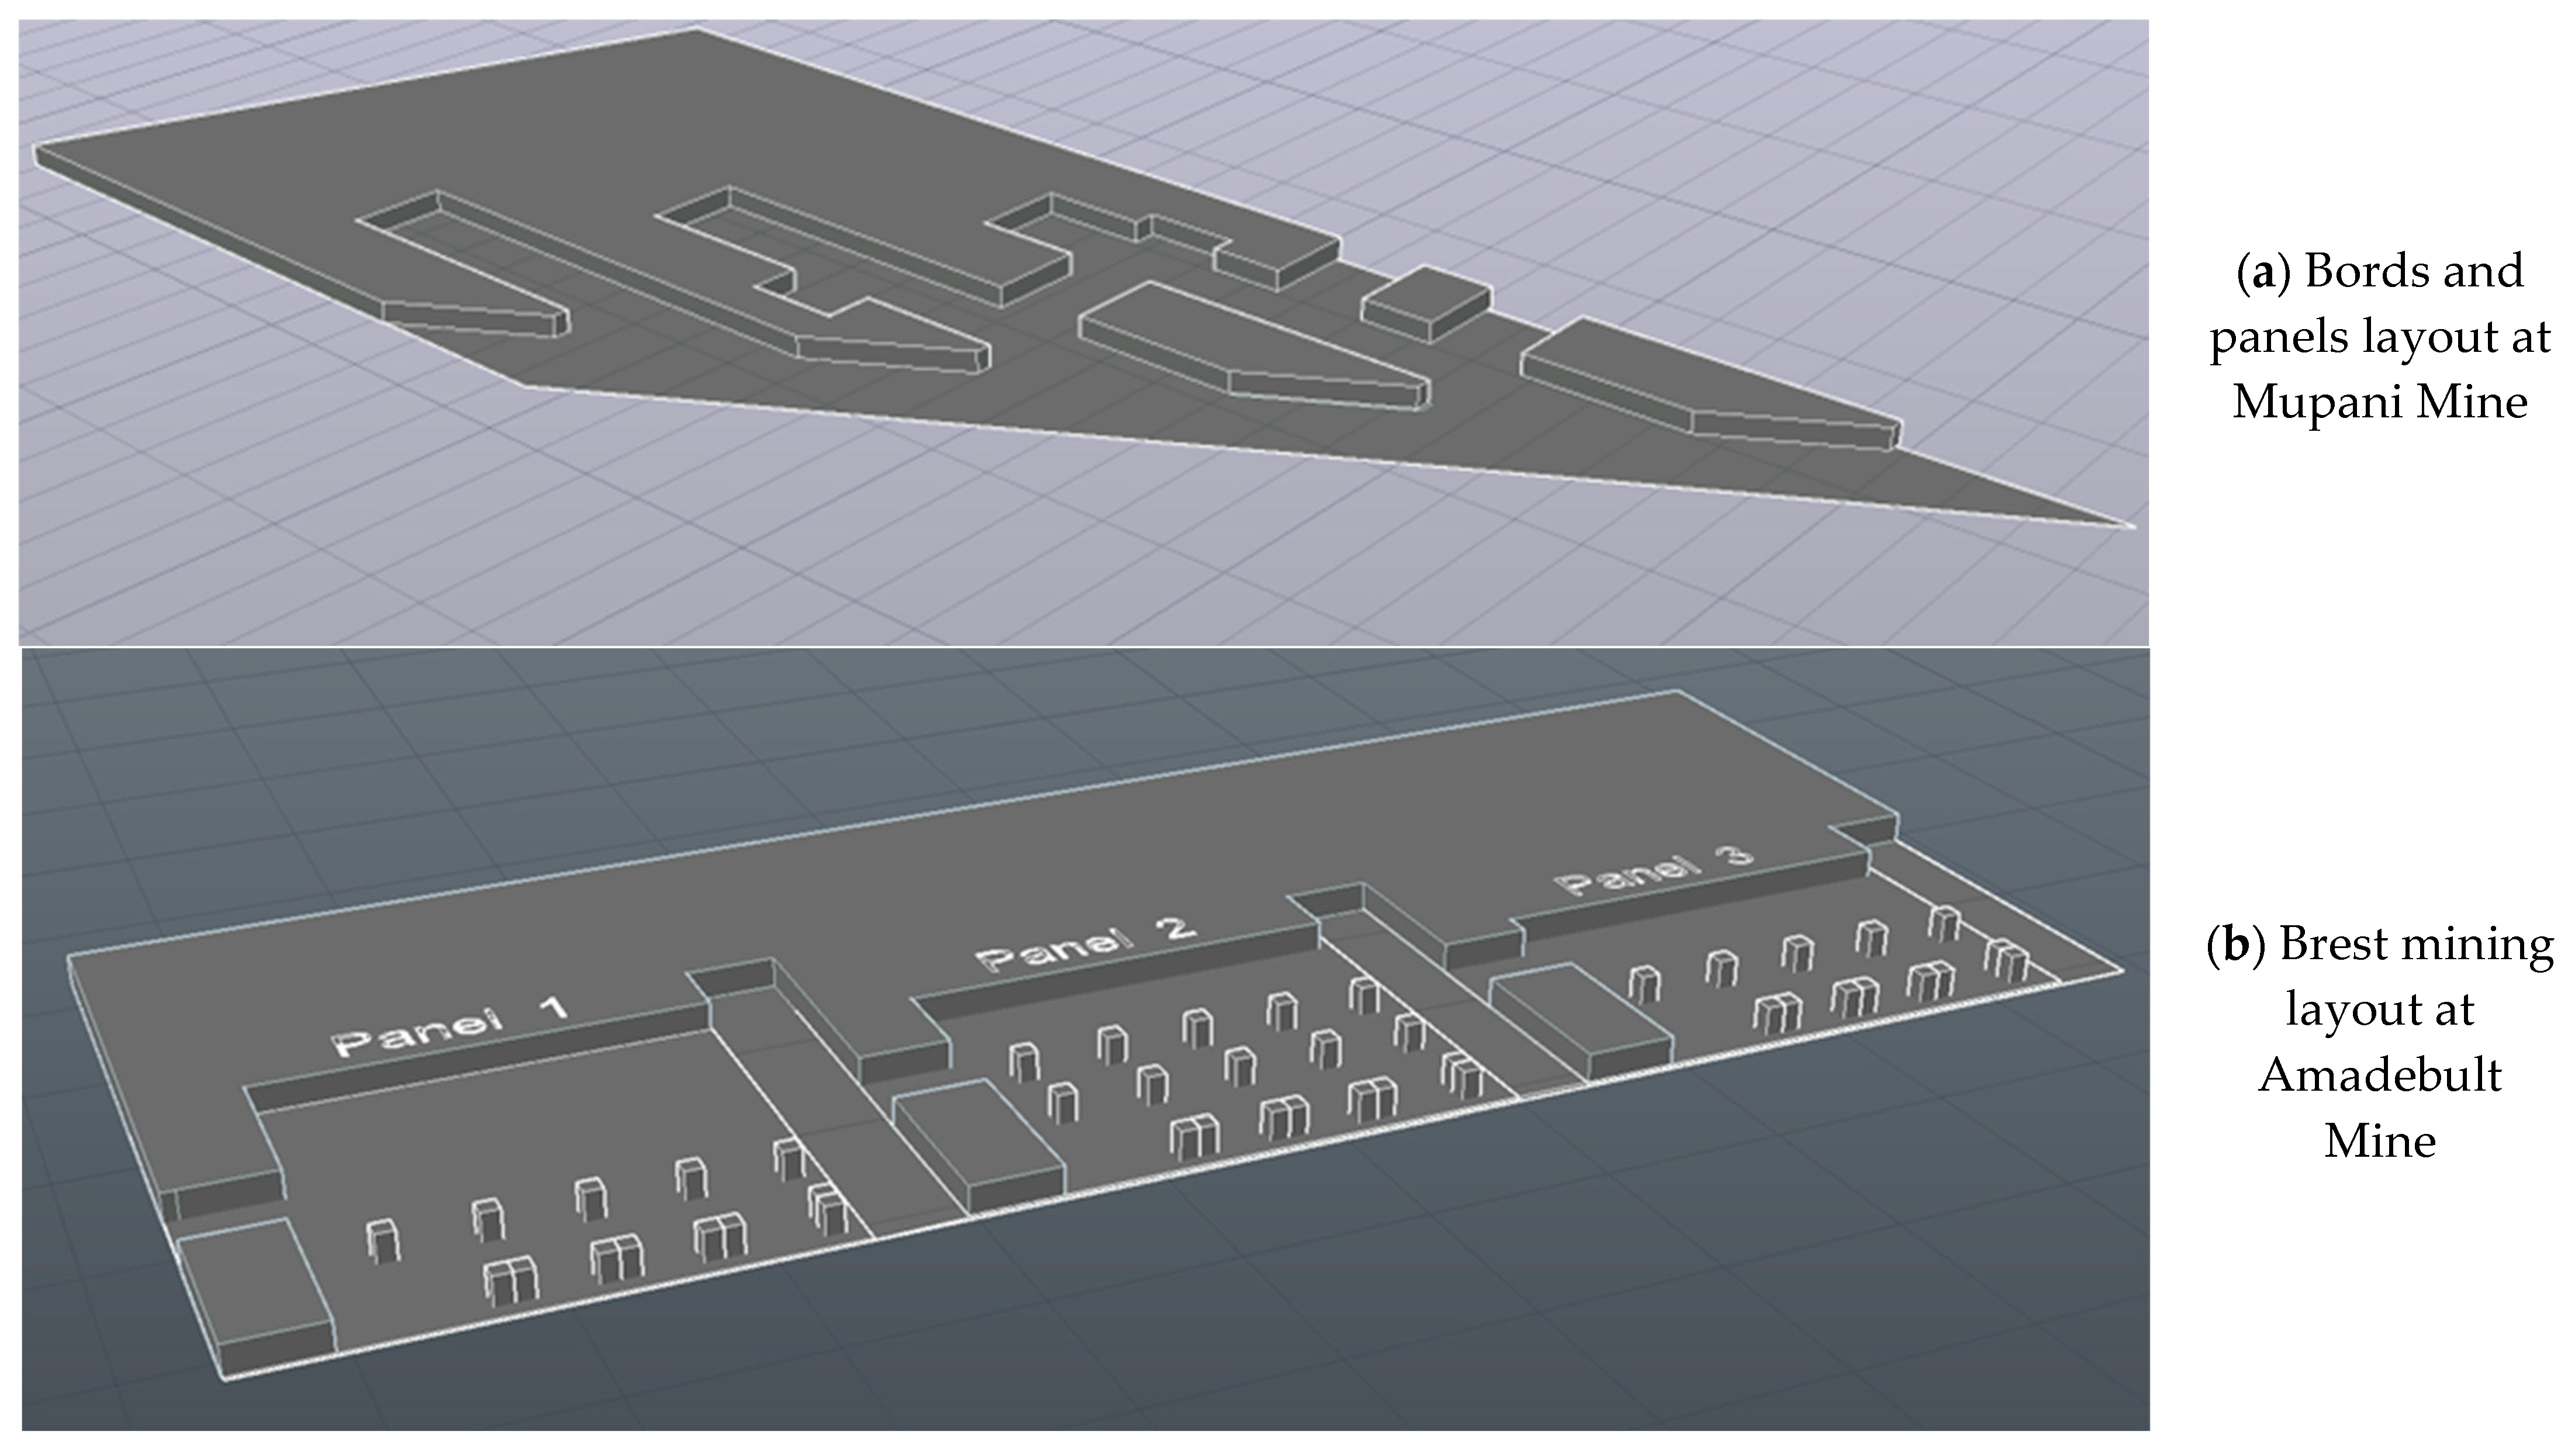Screen dimensions: 2568x1456
Task: Click small square block in Mupani layout
Action: tap(1428, 299)
